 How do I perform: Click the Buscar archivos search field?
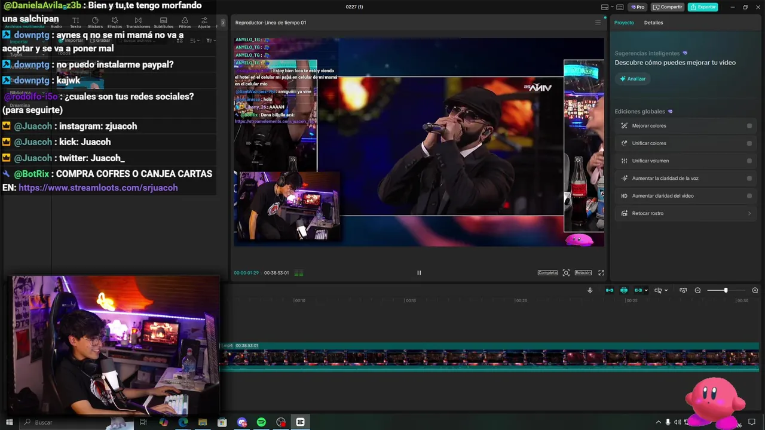click(x=142, y=41)
